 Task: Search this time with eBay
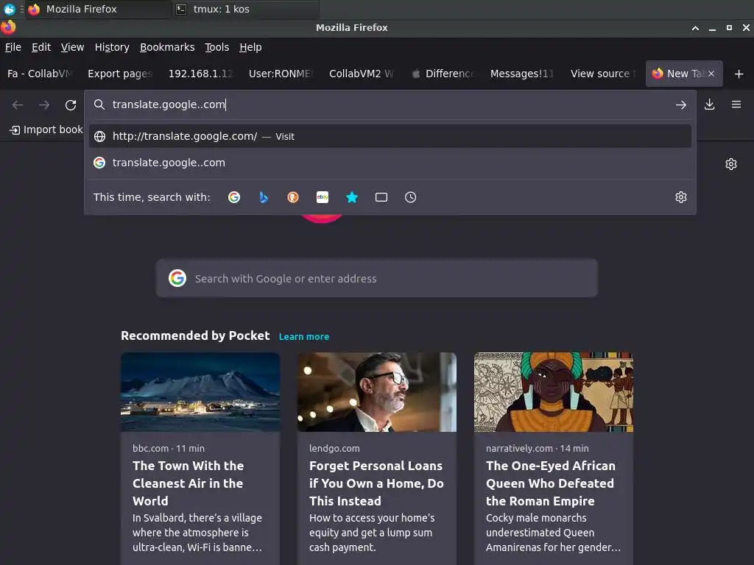(x=323, y=197)
